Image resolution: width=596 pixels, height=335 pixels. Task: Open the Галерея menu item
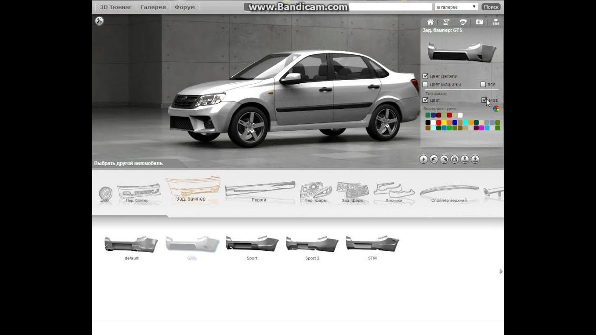[x=153, y=7]
